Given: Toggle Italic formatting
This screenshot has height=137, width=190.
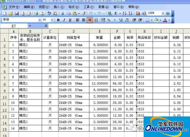Looking at the screenshot, I should pyautogui.click(x=64, y=20).
